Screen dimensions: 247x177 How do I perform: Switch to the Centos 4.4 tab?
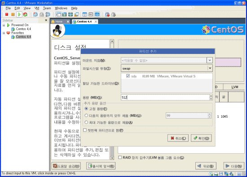click(x=84, y=22)
